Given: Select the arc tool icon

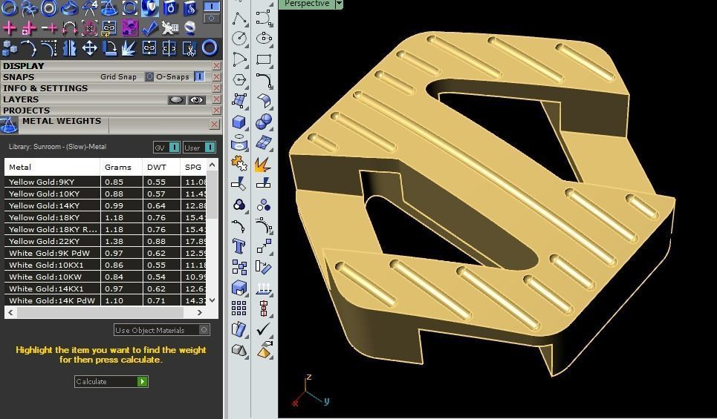Looking at the screenshot, I should pyautogui.click(x=239, y=59).
